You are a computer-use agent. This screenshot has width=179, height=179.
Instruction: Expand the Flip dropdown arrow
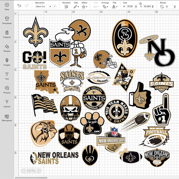[x=117, y=7]
